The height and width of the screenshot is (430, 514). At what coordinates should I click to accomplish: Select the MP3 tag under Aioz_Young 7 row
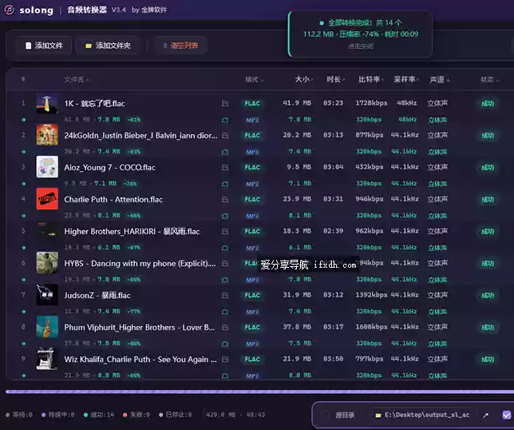pyautogui.click(x=252, y=184)
